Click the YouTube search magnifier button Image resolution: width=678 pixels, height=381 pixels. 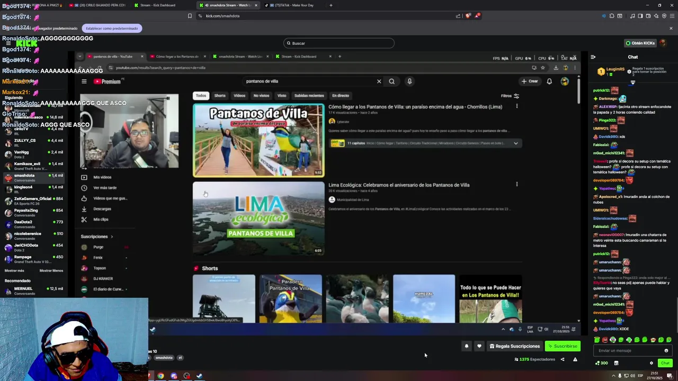(x=391, y=81)
